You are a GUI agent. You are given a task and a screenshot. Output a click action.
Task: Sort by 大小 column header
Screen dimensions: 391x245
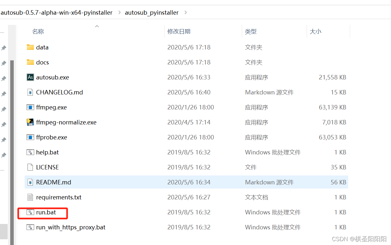(x=316, y=31)
